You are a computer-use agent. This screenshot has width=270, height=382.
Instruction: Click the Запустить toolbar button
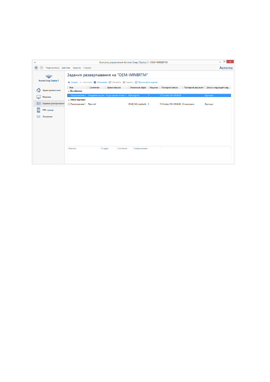point(86,82)
